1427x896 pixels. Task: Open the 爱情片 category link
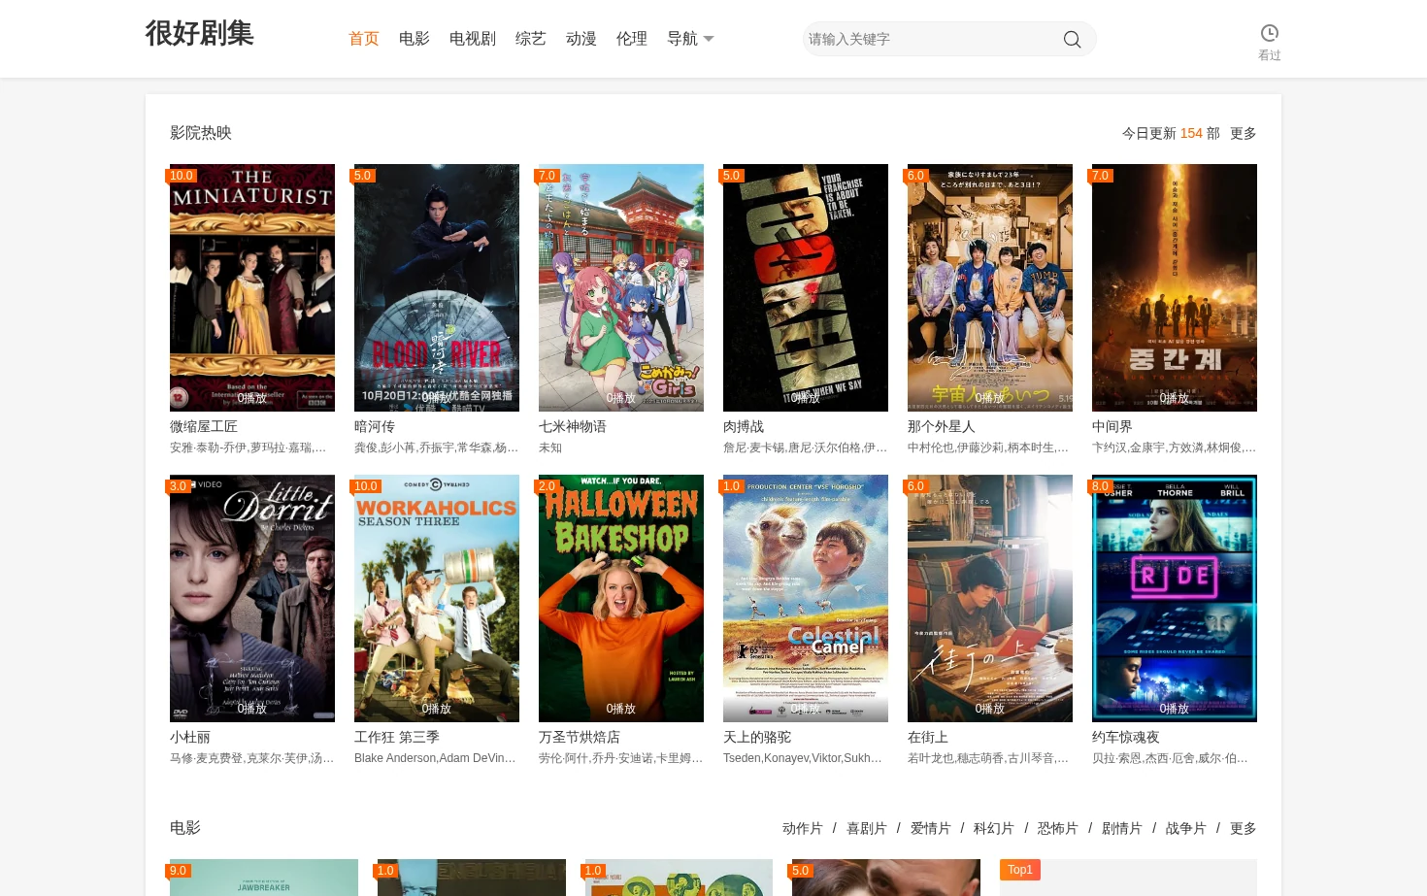tap(931, 828)
